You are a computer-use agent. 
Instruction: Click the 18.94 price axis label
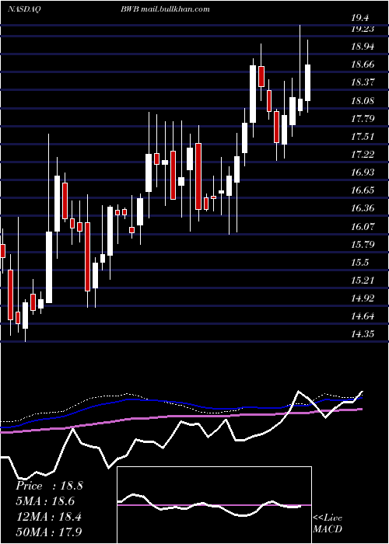coord(363,47)
